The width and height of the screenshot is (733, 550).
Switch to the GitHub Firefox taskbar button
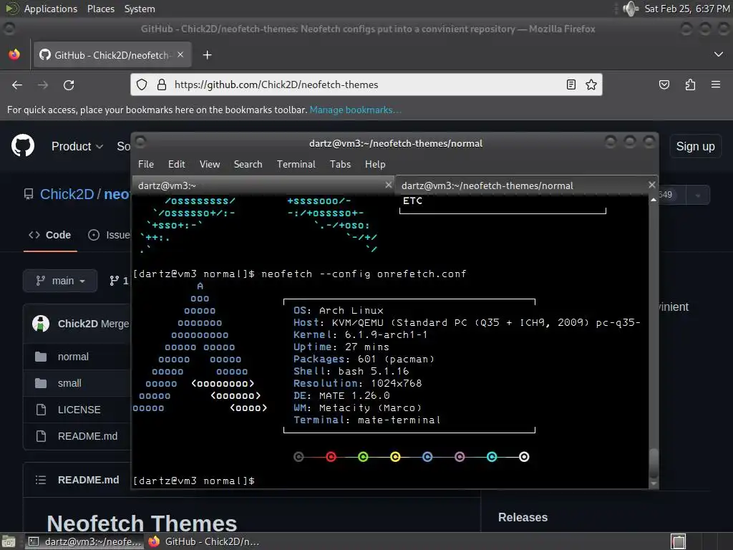click(x=204, y=541)
